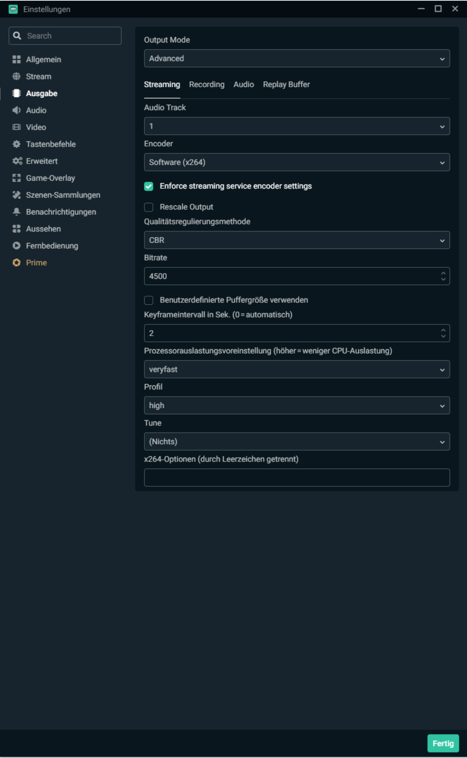Check Benutzerdefinierte Puffergröße verwenden

(x=149, y=300)
